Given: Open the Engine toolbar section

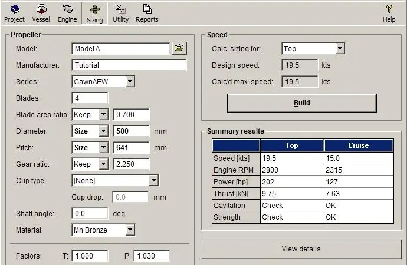Looking at the screenshot, I should pyautogui.click(x=67, y=14).
